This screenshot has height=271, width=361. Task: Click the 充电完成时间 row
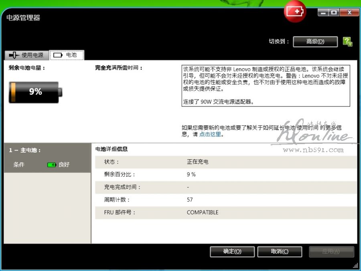(226, 187)
